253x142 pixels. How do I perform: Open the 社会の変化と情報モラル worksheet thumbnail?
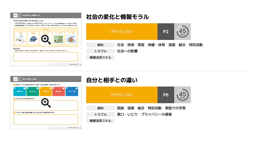click(46, 39)
